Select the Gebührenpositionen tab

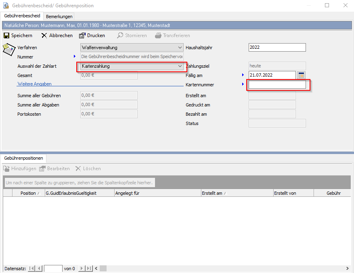click(23, 158)
